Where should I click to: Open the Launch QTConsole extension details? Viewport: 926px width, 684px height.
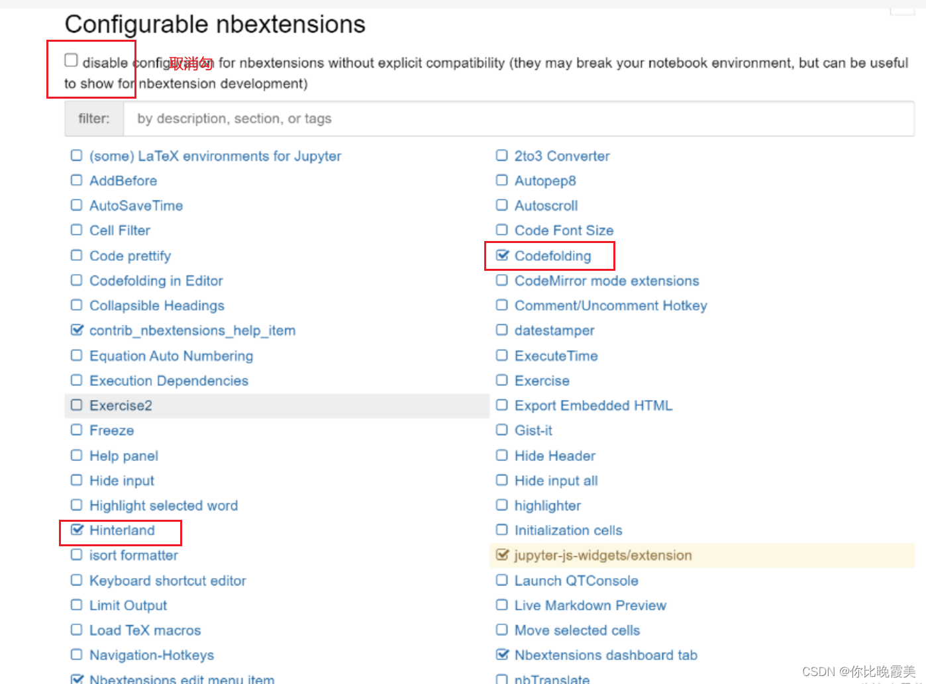click(576, 580)
